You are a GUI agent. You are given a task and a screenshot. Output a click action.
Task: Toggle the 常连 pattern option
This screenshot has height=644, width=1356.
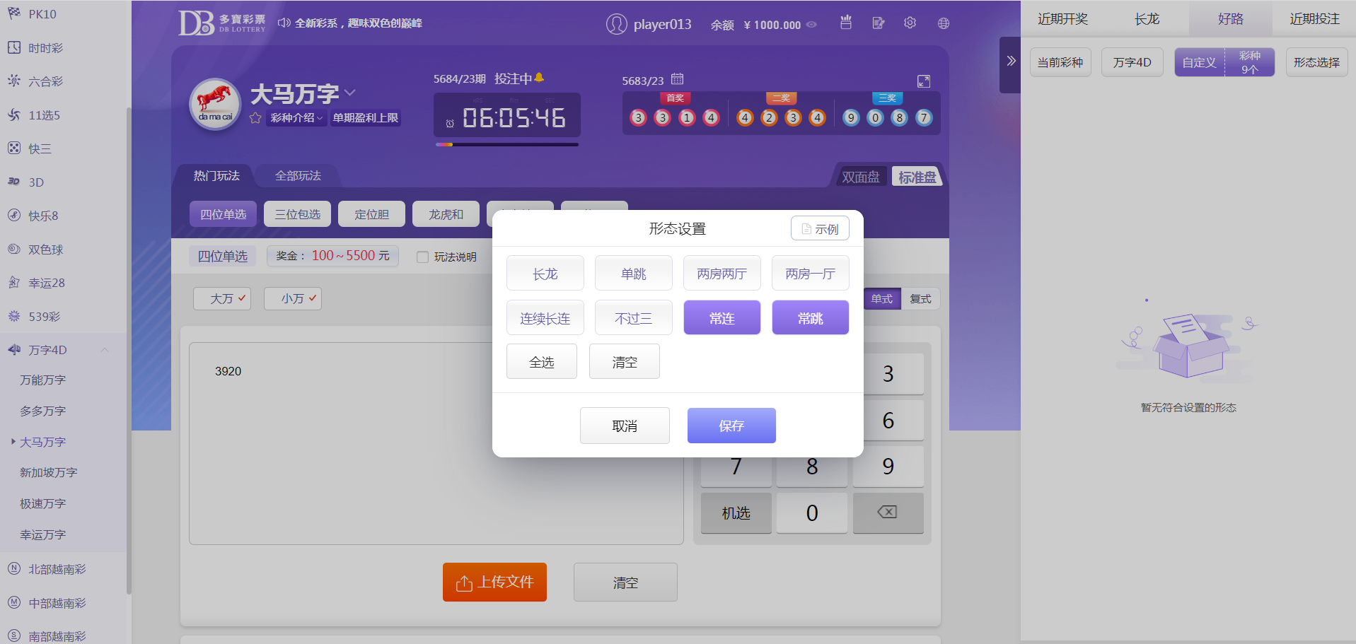[722, 318]
